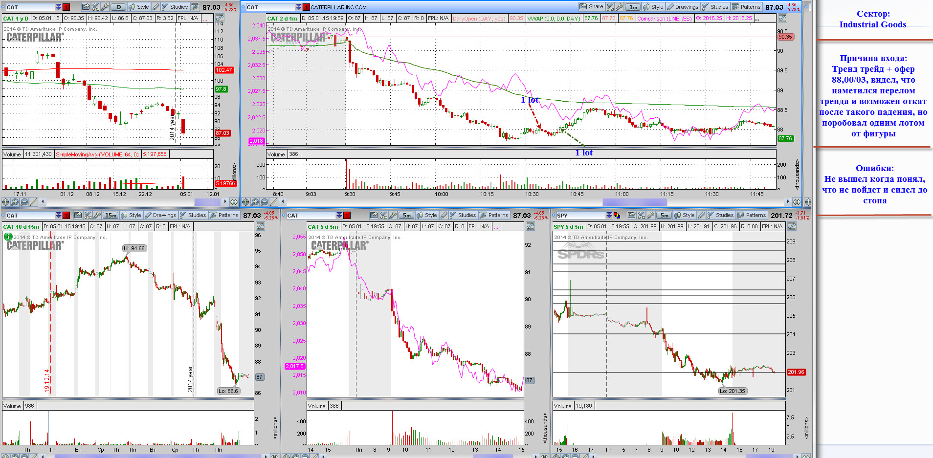This screenshot has height=458, width=933.
Task: Zoom in on the CAT 1m chart
Action: (255, 202)
